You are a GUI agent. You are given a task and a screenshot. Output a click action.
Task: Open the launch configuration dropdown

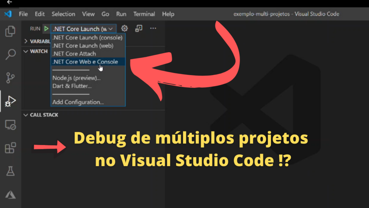coord(84,29)
